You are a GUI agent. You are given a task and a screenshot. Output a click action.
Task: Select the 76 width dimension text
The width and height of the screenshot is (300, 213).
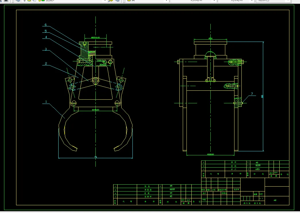[96, 157]
